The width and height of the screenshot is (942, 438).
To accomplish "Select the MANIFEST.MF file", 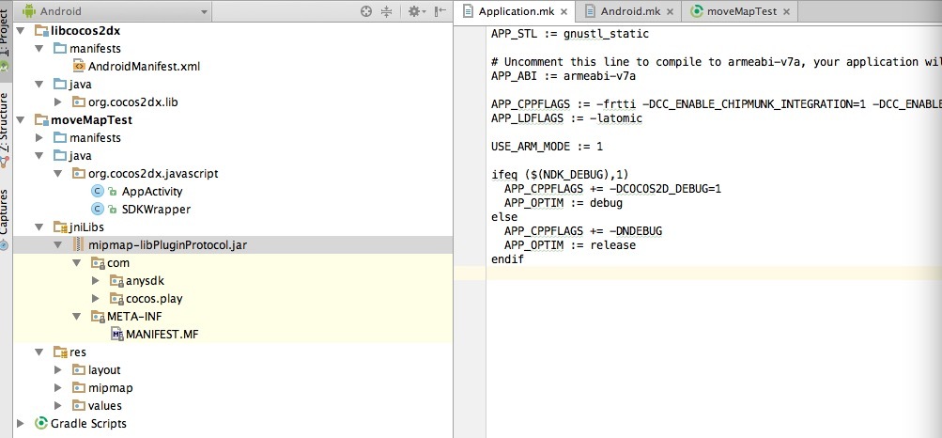I will [162, 334].
